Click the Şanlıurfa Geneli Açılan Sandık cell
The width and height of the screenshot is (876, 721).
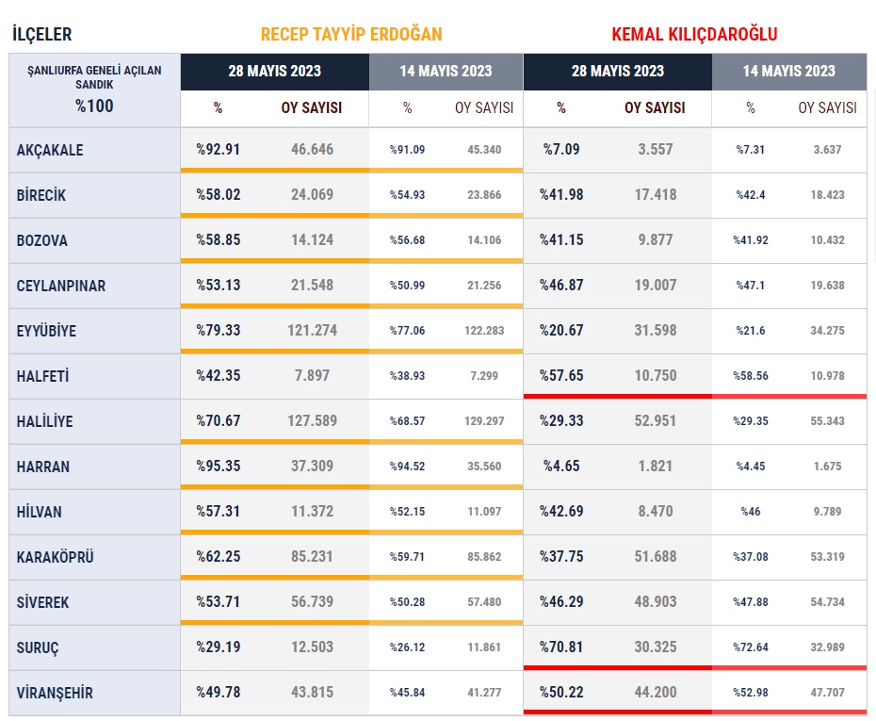(94, 90)
